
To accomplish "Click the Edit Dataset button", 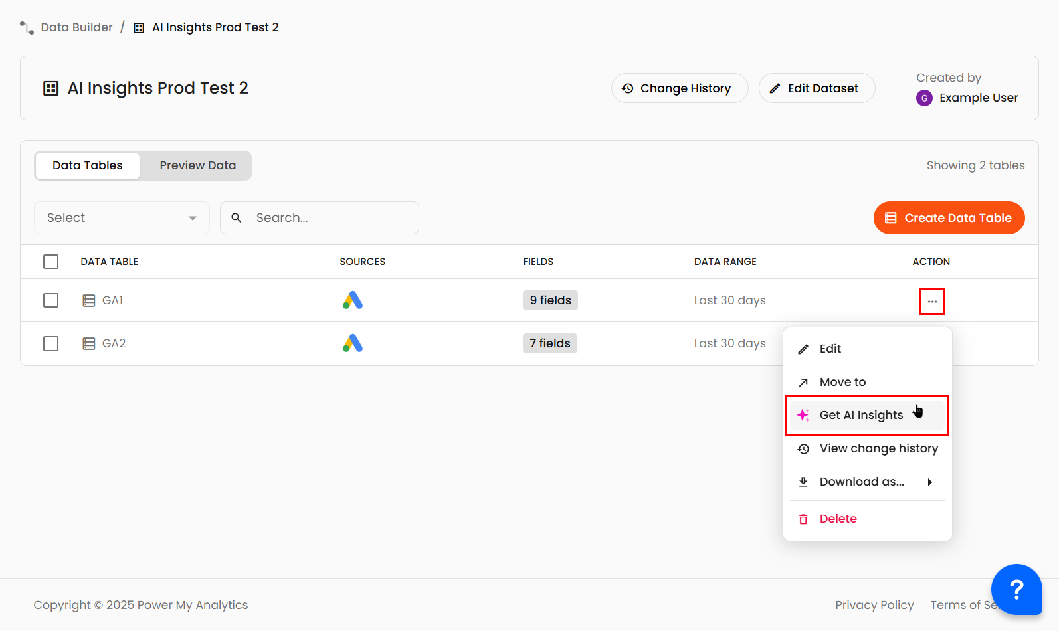I will pyautogui.click(x=817, y=88).
